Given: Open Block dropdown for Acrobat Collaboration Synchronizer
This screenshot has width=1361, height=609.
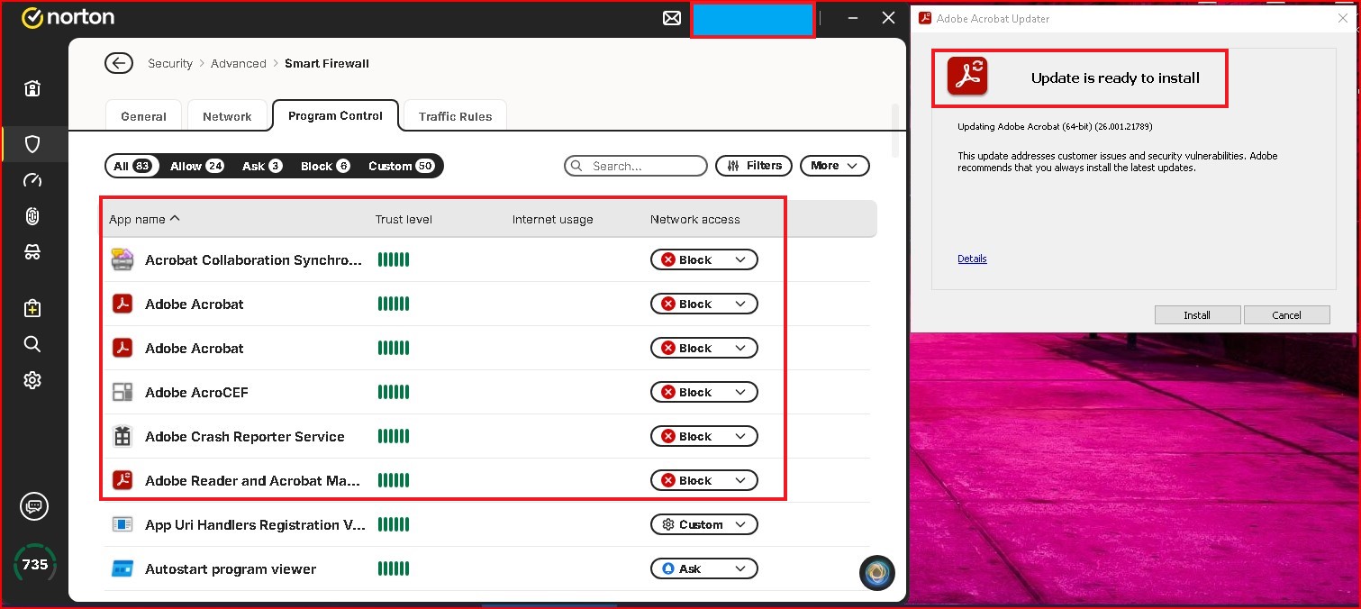Looking at the screenshot, I should 704,260.
